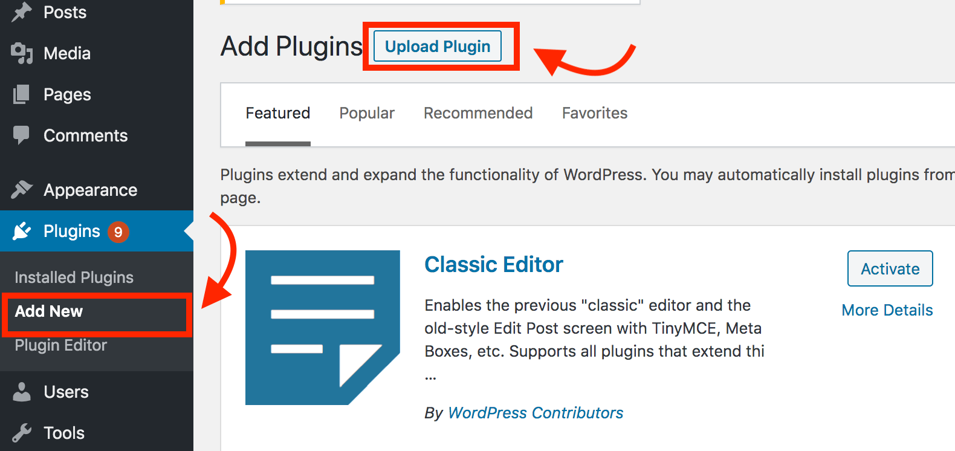
Task: Switch to the Featured tab
Action: click(x=277, y=113)
